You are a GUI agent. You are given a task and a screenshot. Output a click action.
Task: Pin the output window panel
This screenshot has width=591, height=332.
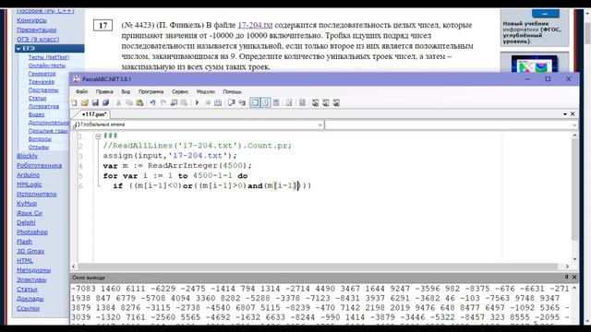tap(566, 277)
